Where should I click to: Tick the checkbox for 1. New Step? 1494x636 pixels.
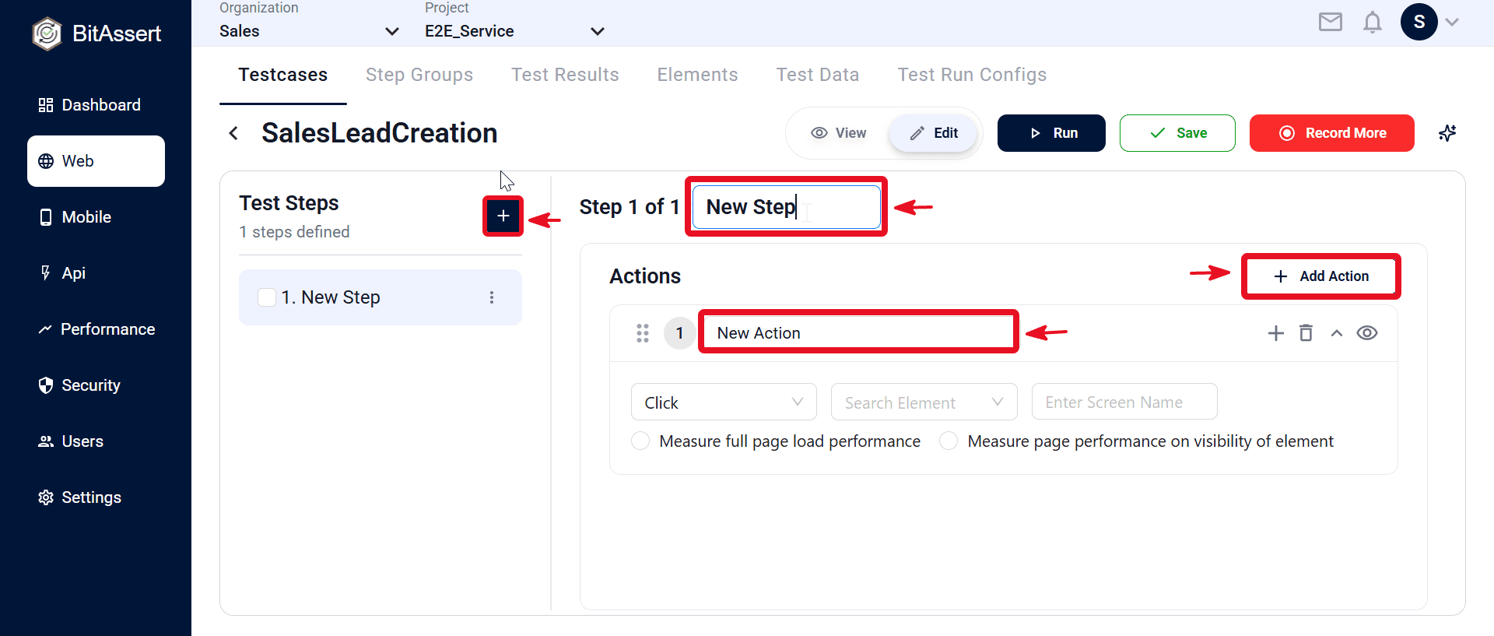(x=267, y=297)
